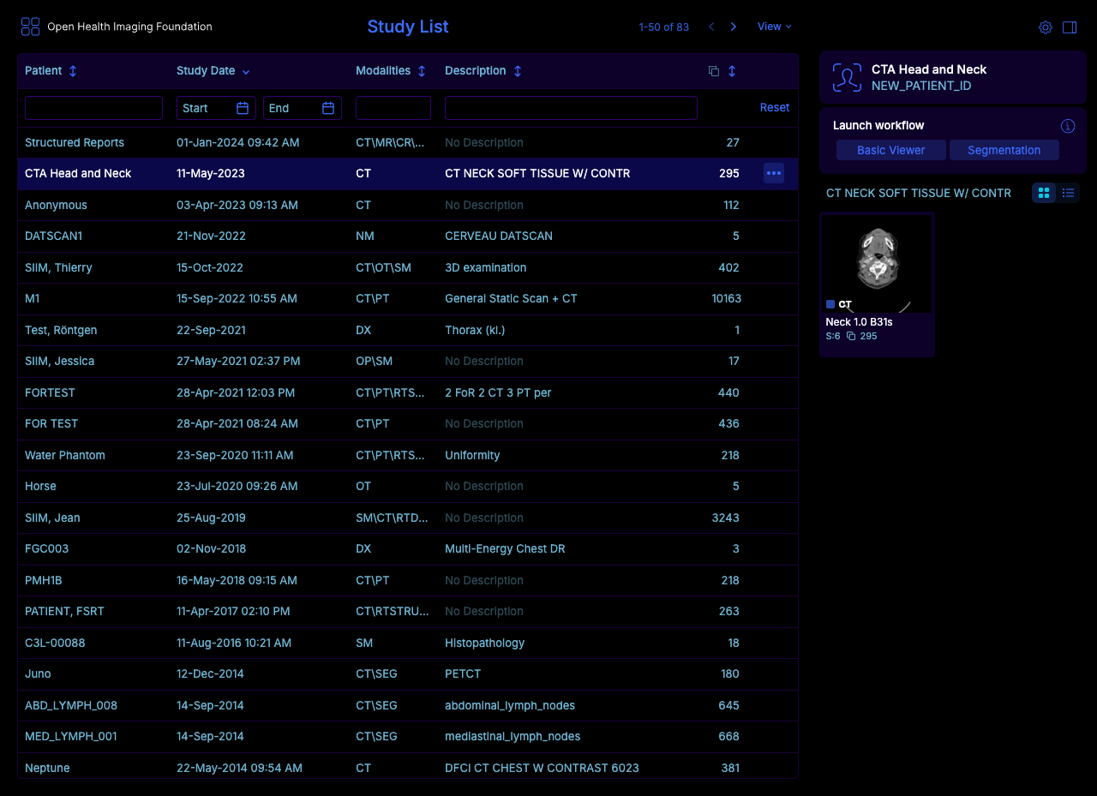Click the Start date field
The height and width of the screenshot is (796, 1097).
[x=216, y=108]
